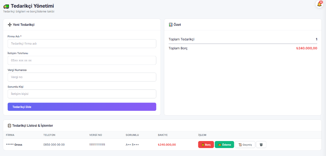Select the Toplam Borç amount in Özet

307,48
